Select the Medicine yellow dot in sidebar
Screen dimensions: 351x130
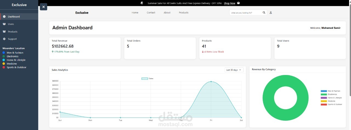click(4, 64)
